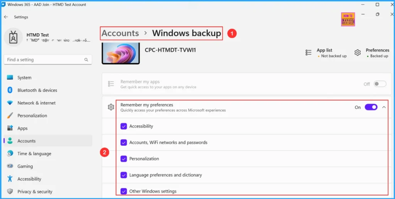Image resolution: width=395 pixels, height=199 pixels.
Task: Click the Accounts person icon
Action: point(10,141)
